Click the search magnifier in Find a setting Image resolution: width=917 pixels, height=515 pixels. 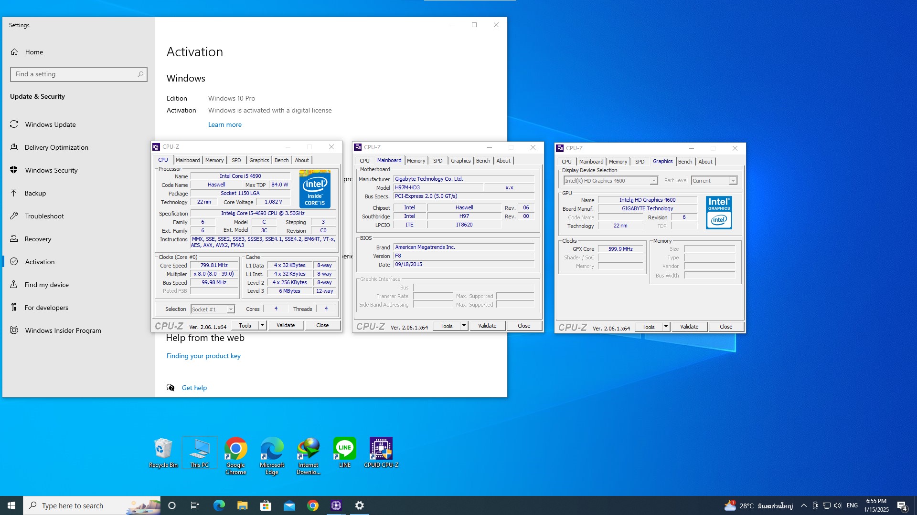(x=140, y=74)
